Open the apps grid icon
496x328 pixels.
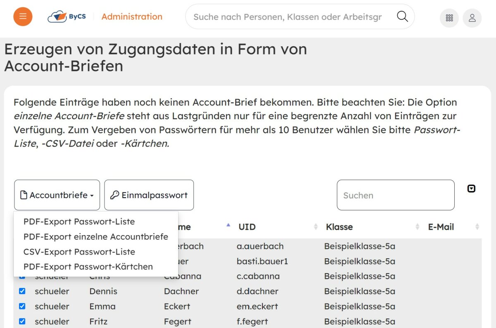click(449, 18)
